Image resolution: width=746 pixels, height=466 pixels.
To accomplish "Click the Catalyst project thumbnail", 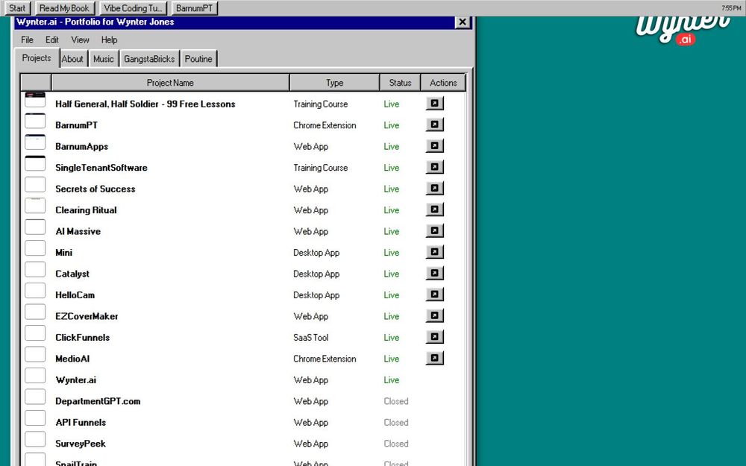I will click(x=35, y=270).
